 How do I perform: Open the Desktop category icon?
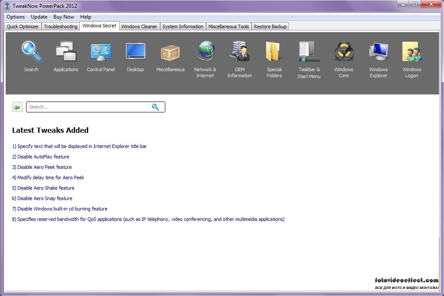pyautogui.click(x=136, y=51)
